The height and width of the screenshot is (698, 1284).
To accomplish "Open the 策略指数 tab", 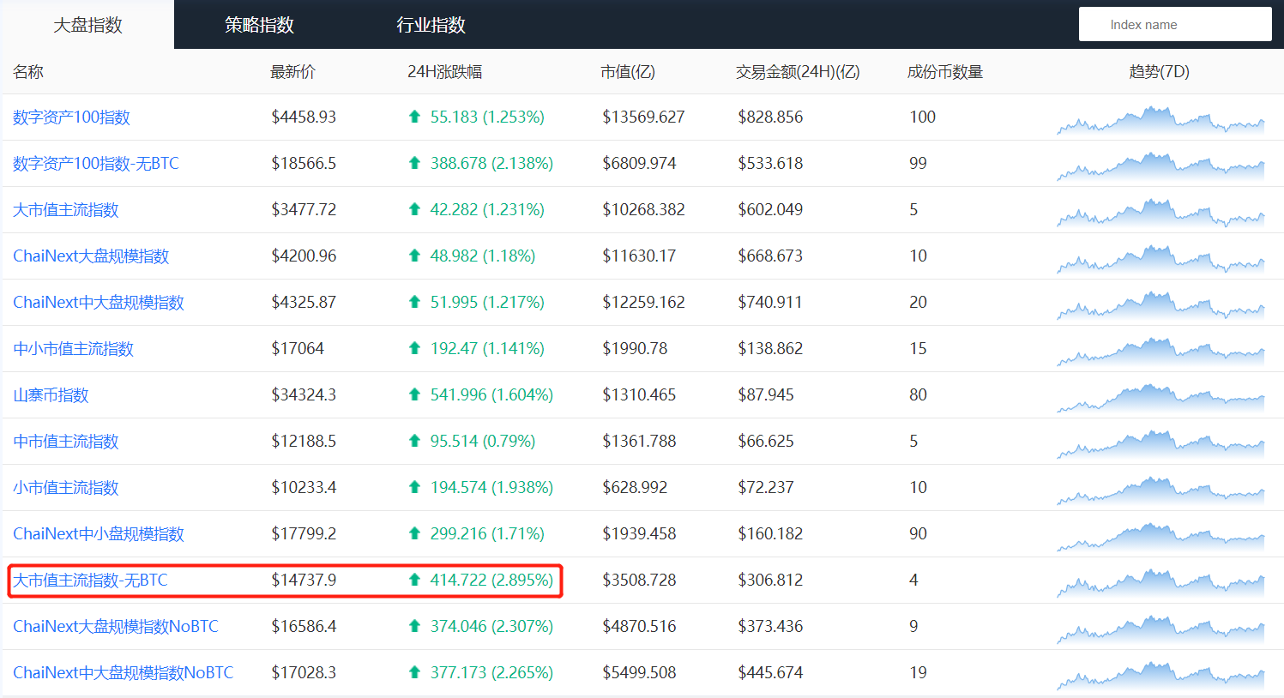I will tap(259, 25).
